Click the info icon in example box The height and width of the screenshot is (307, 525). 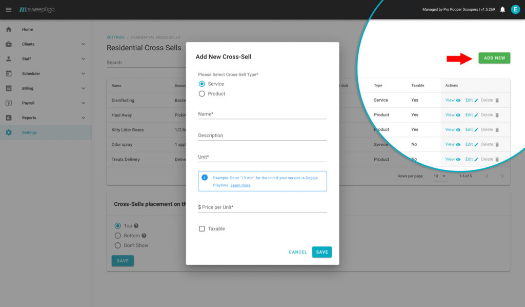click(x=205, y=178)
